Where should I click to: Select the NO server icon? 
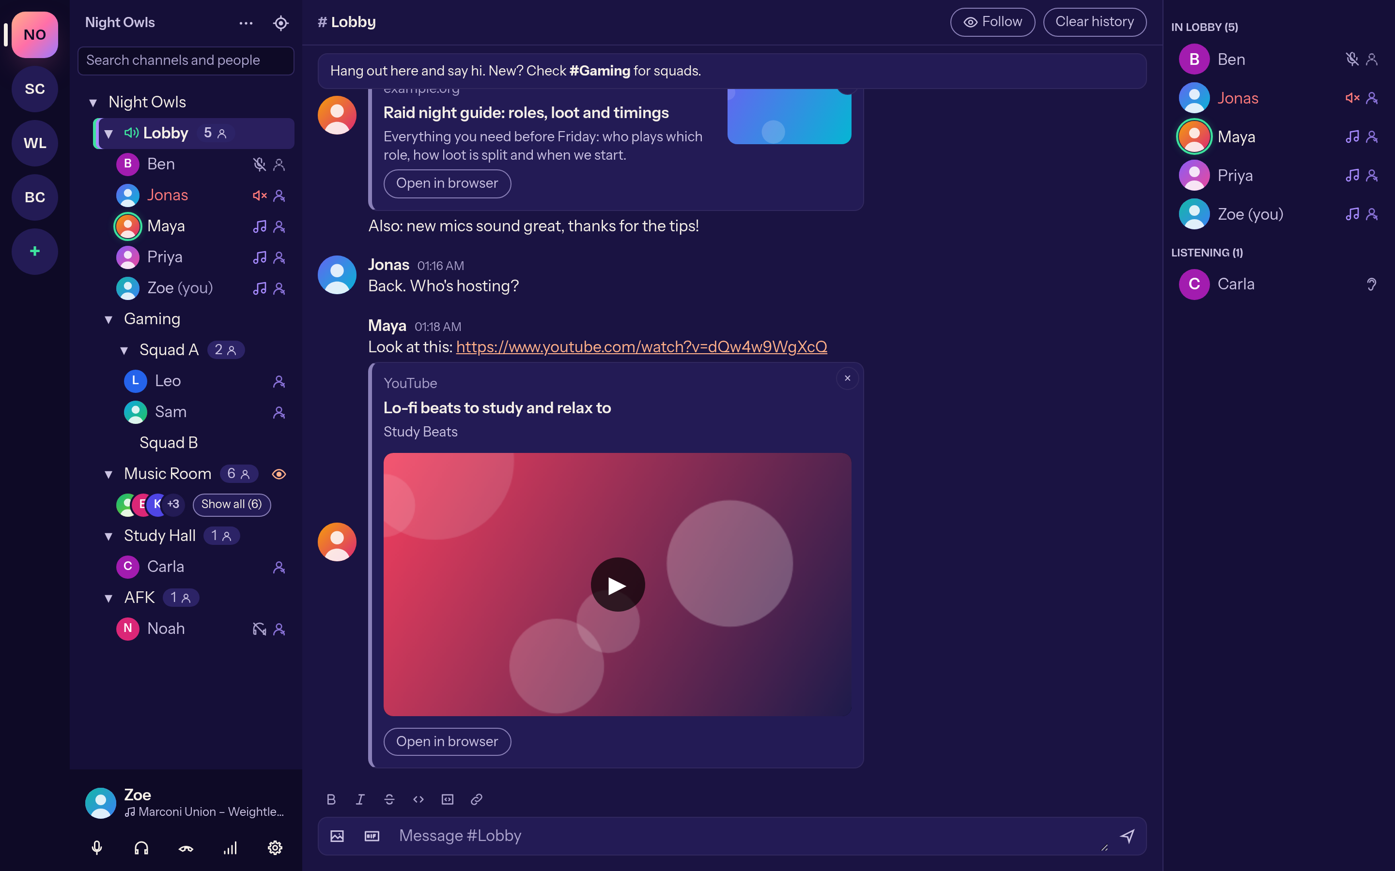34,34
